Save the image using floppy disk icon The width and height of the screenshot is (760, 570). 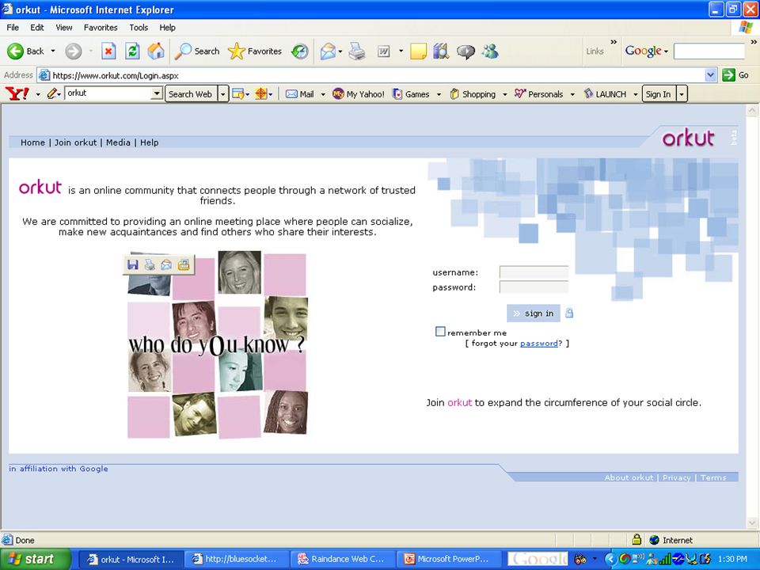(133, 264)
